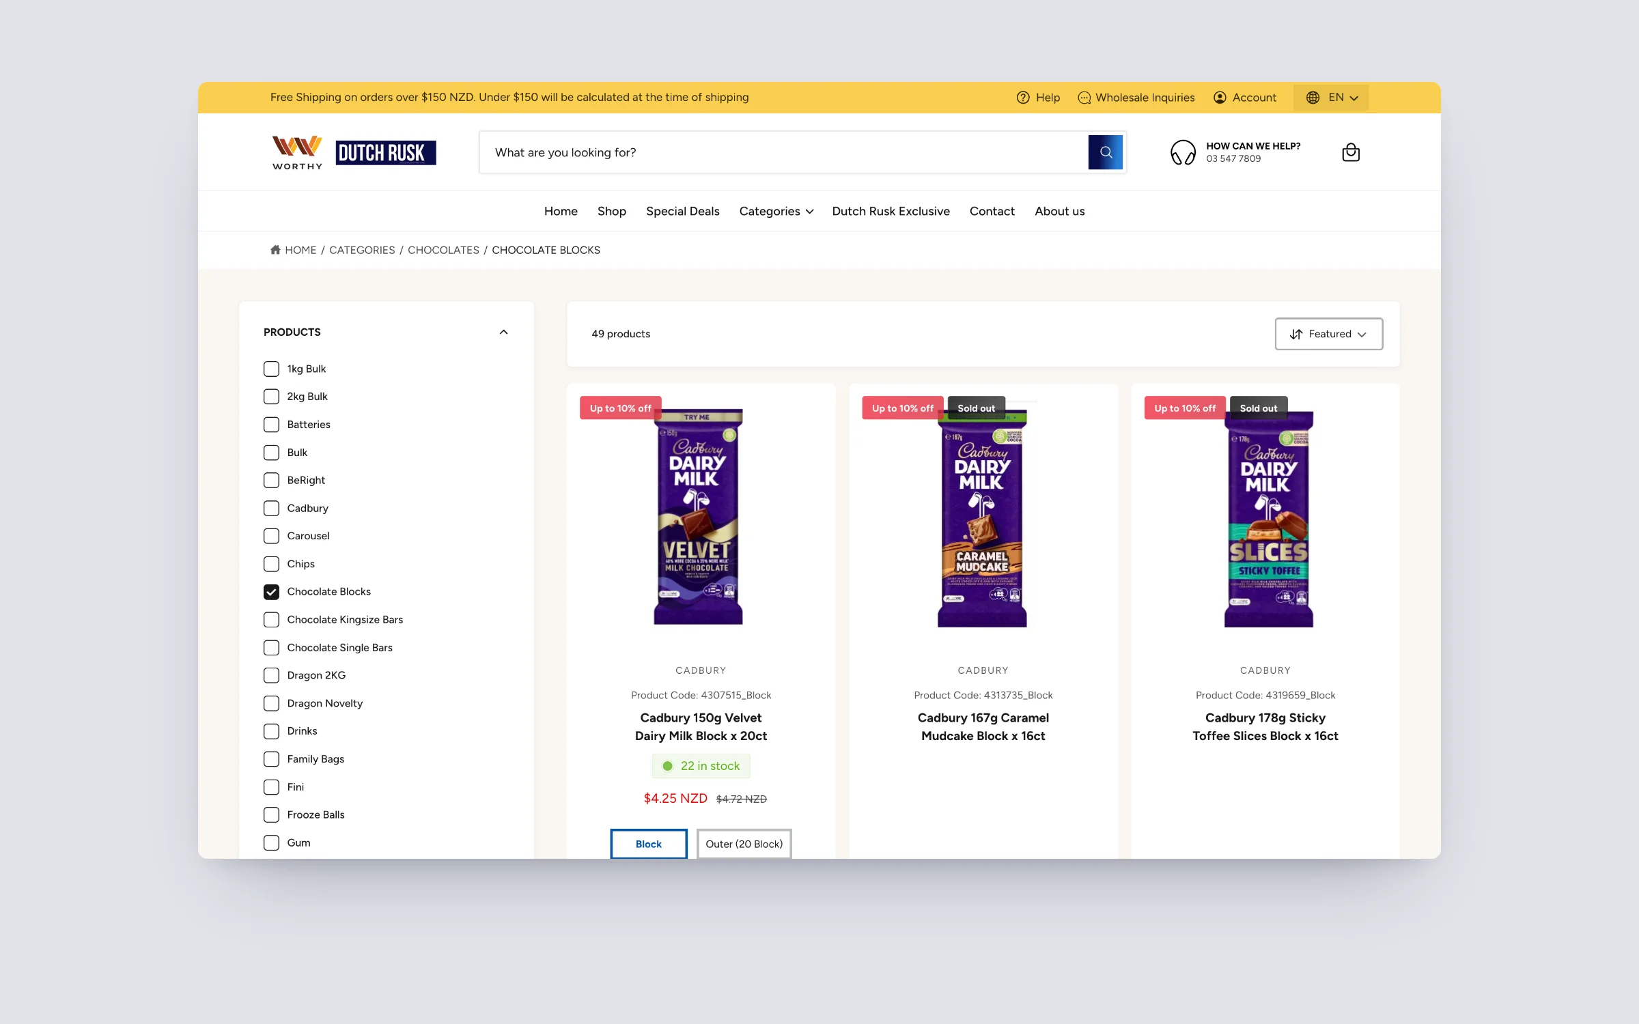The image size is (1639, 1024).
Task: Click the search magnifier button
Action: click(x=1105, y=152)
